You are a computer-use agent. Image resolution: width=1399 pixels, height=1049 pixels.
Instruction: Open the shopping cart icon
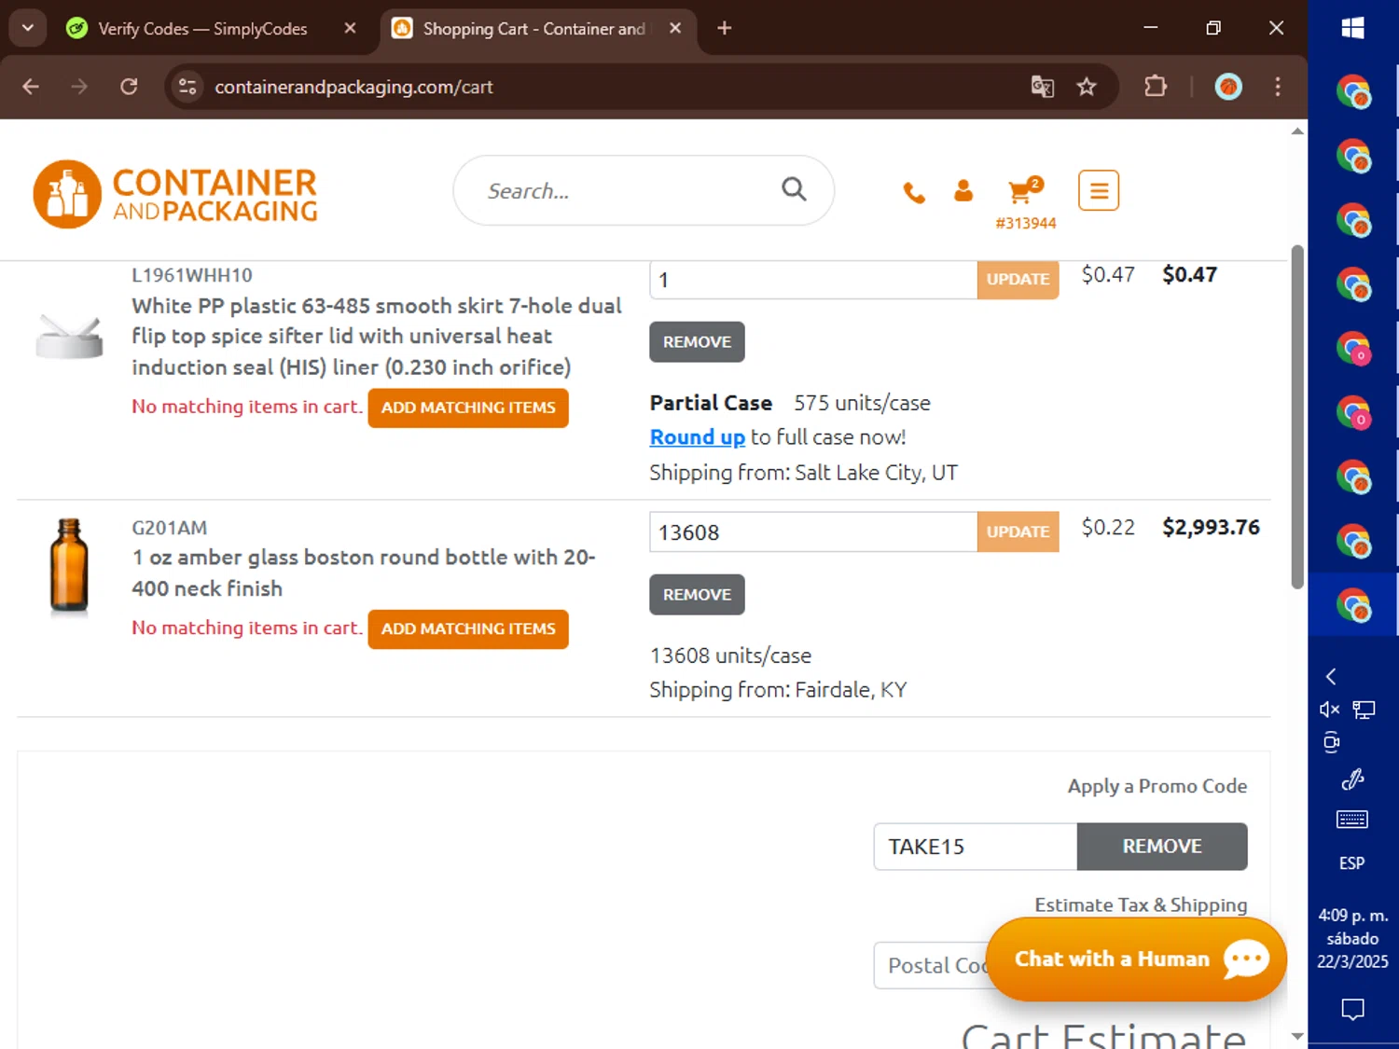[1024, 190]
